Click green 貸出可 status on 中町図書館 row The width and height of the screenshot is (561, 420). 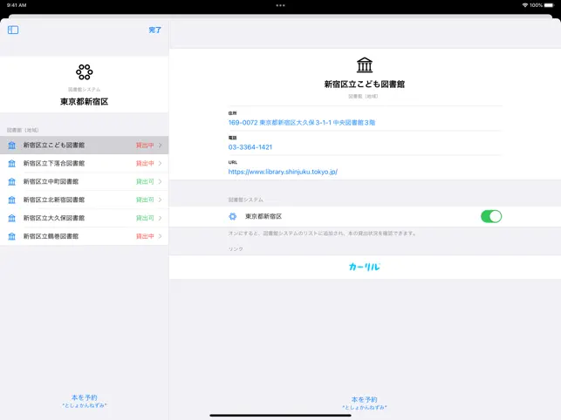coord(145,181)
